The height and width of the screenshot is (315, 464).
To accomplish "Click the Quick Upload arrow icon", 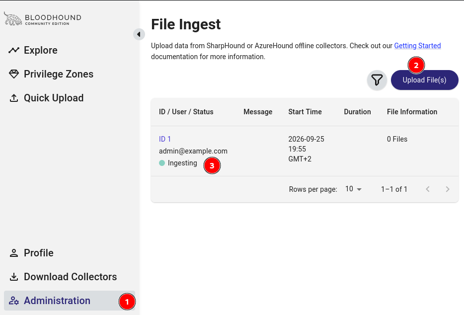I will click(x=14, y=98).
